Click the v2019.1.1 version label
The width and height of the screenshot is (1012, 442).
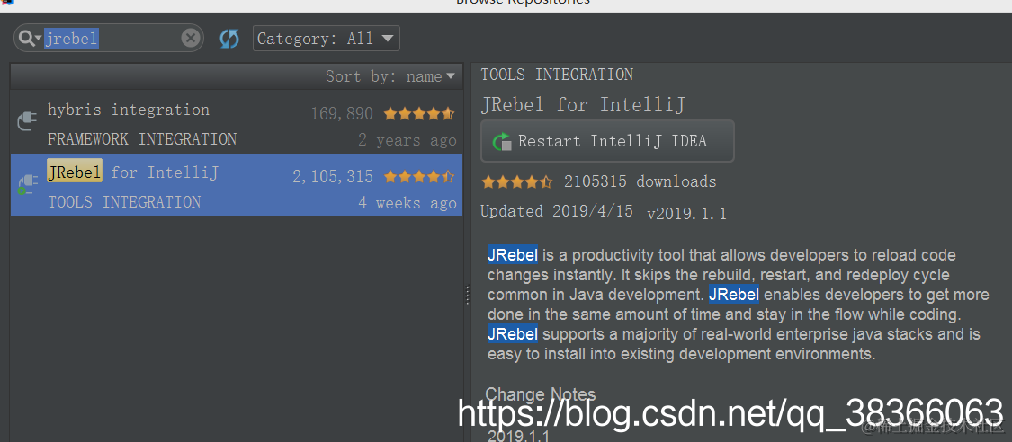pos(686,214)
